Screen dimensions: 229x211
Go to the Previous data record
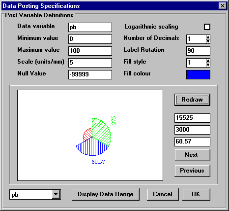192,171
